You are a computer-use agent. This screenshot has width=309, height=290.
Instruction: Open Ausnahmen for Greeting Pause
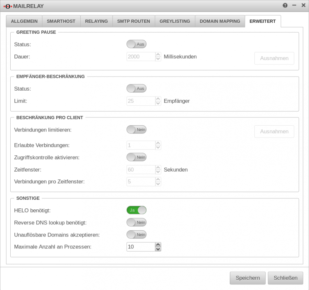tap(274, 58)
